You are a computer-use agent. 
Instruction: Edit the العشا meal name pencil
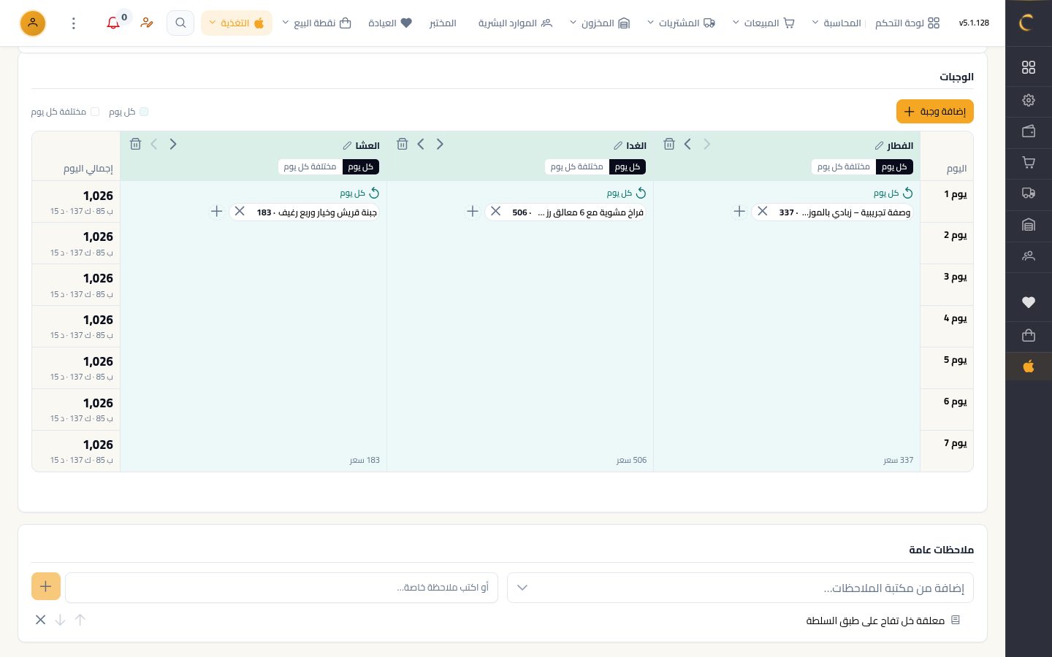[348, 146]
